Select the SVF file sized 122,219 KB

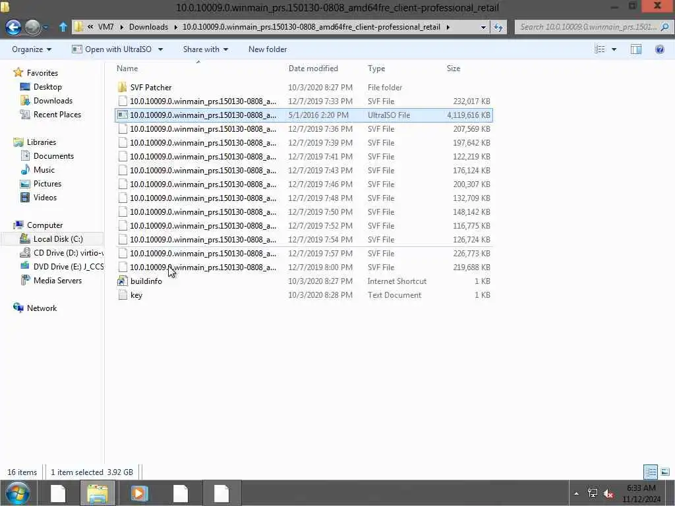(303, 157)
